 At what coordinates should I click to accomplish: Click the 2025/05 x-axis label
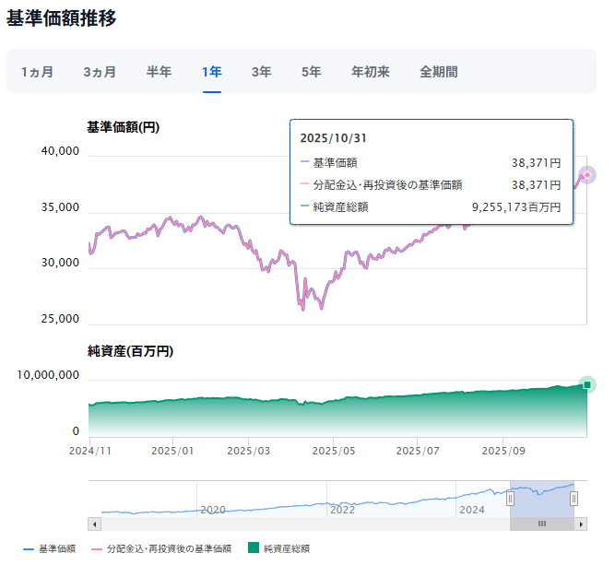coord(334,451)
